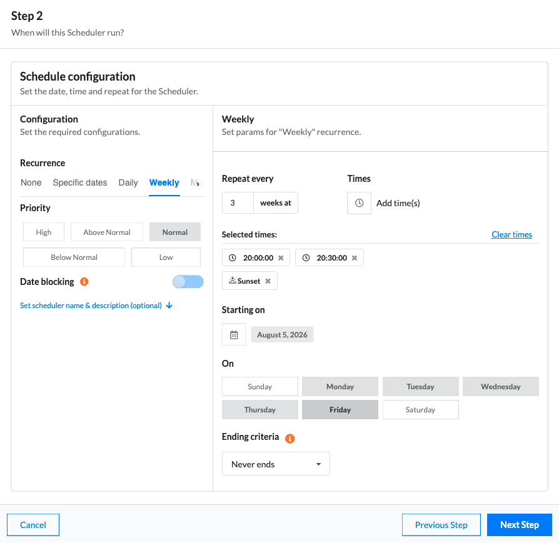Remove the 20:00:00 selected time
The height and width of the screenshot is (543, 559).
(x=281, y=258)
